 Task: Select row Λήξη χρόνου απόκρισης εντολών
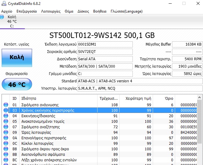[100, 160]
